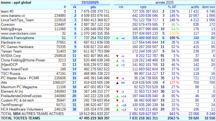216x121 pixels.
Task: Click the blue up arrow in Atto row
Action: (117, 83)
